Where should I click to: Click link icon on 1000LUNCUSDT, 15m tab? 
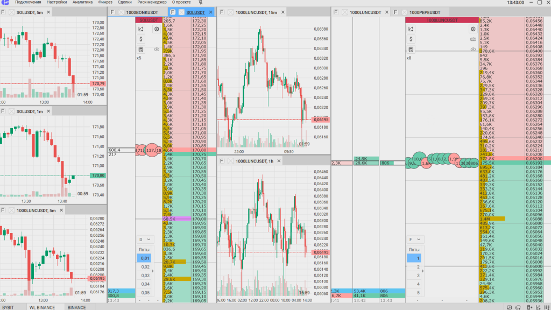pos(230,12)
